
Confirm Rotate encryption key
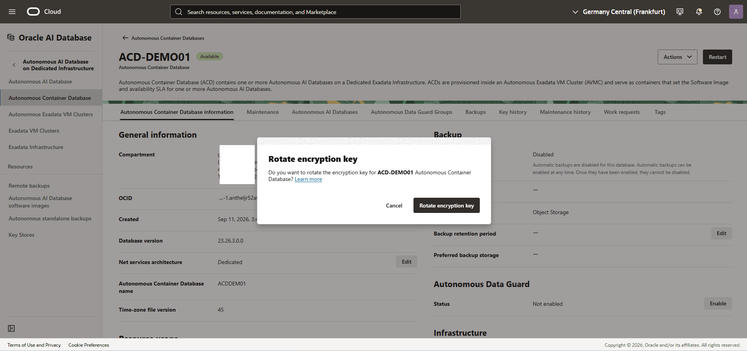[447, 206]
